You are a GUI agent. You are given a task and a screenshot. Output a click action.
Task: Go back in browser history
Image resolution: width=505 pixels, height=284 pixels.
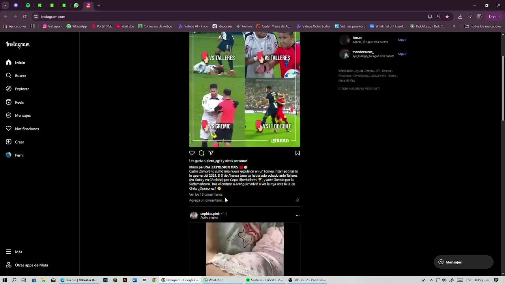coord(6,17)
